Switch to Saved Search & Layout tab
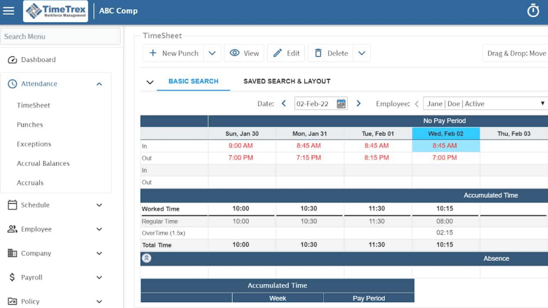This screenshot has height=308, width=548. tap(287, 81)
